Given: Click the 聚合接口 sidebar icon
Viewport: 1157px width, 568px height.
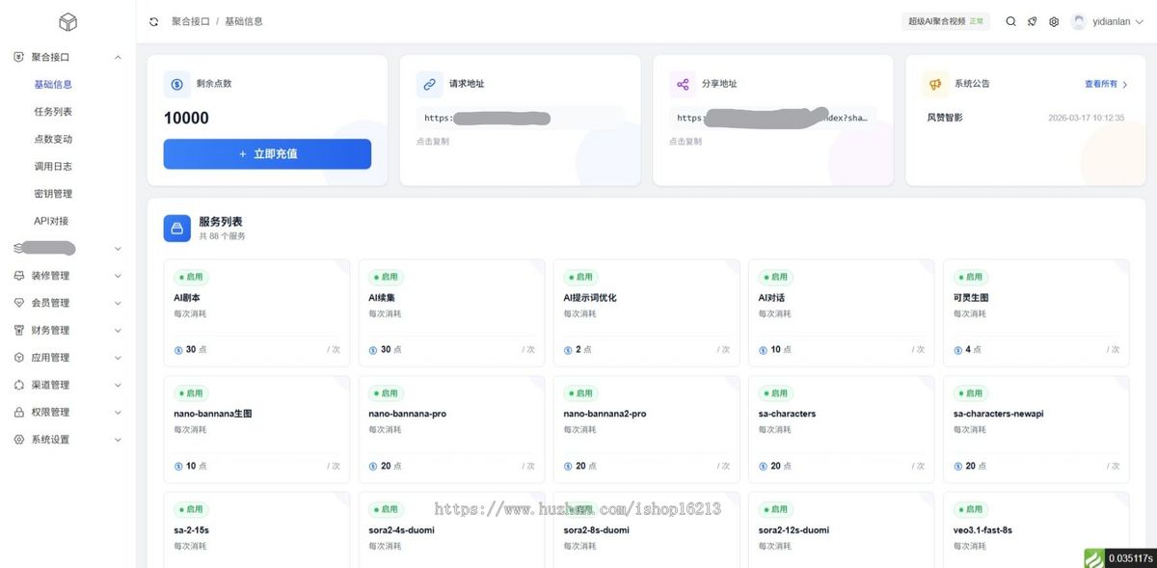Looking at the screenshot, I should click(18, 57).
